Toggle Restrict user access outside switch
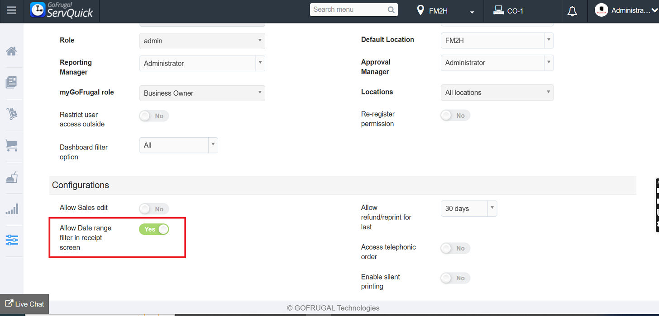 point(154,116)
